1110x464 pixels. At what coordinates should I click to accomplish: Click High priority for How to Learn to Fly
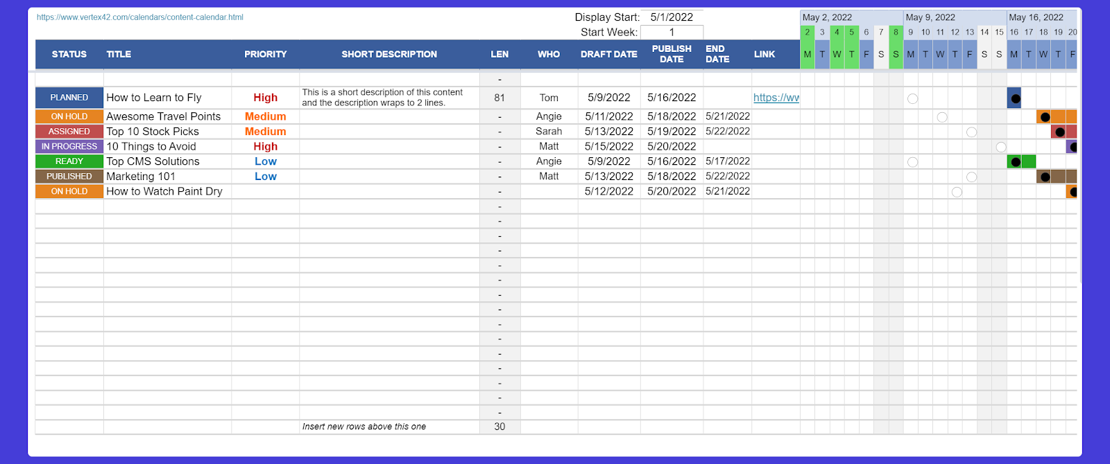[265, 98]
